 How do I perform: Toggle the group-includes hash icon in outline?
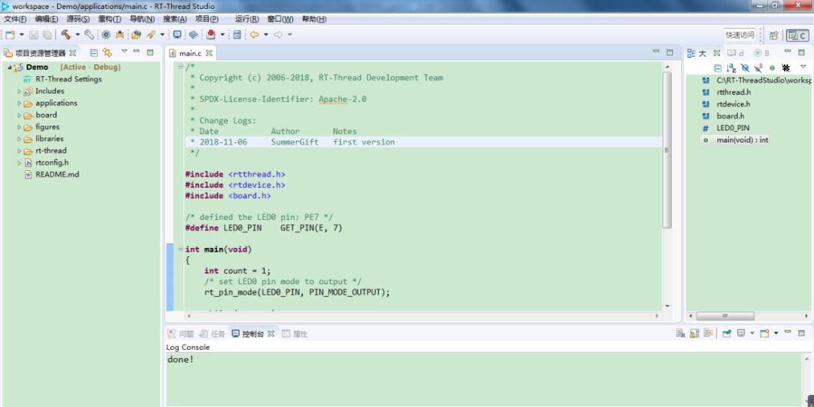pyautogui.click(x=786, y=68)
